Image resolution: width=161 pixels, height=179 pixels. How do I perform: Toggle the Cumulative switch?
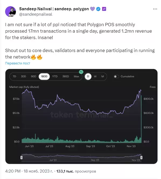coord(116,77)
